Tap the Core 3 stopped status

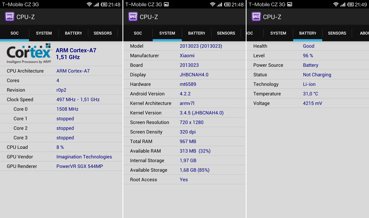pyautogui.click(x=65, y=138)
